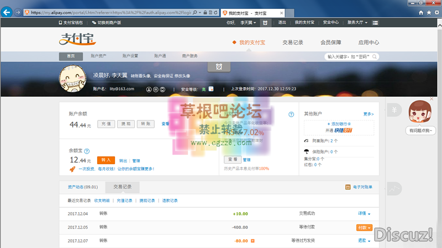Click the red marker beside -80.00
This screenshot has width=442, height=248.
[x=252, y=241]
